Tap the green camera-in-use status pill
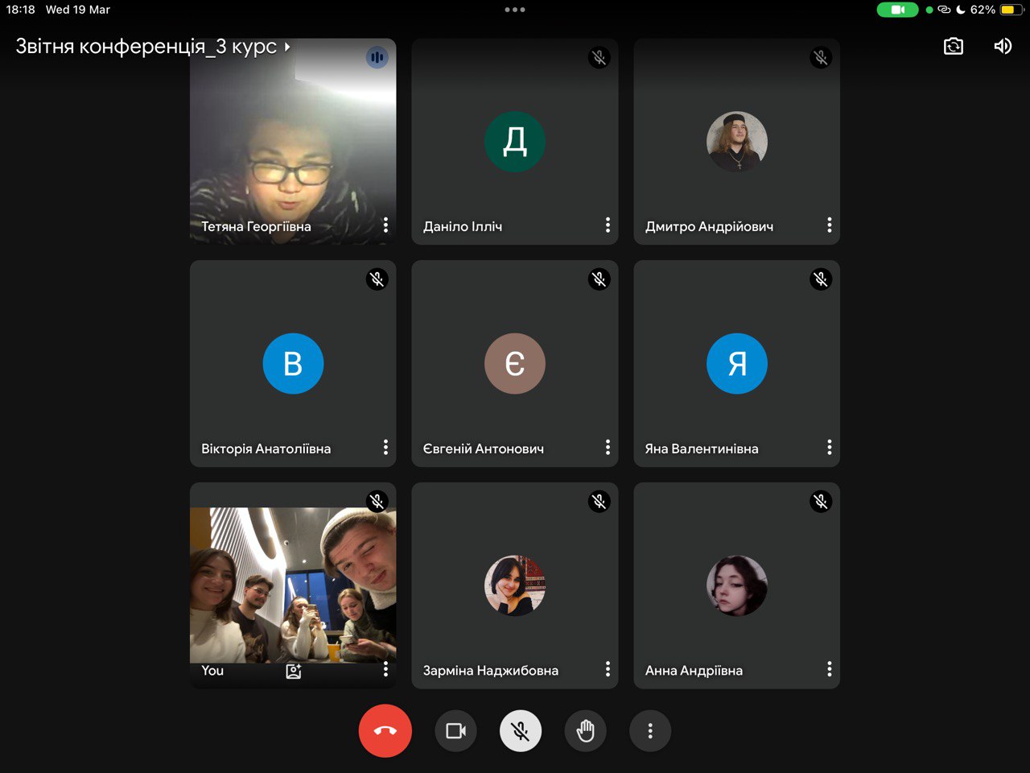 (x=897, y=10)
